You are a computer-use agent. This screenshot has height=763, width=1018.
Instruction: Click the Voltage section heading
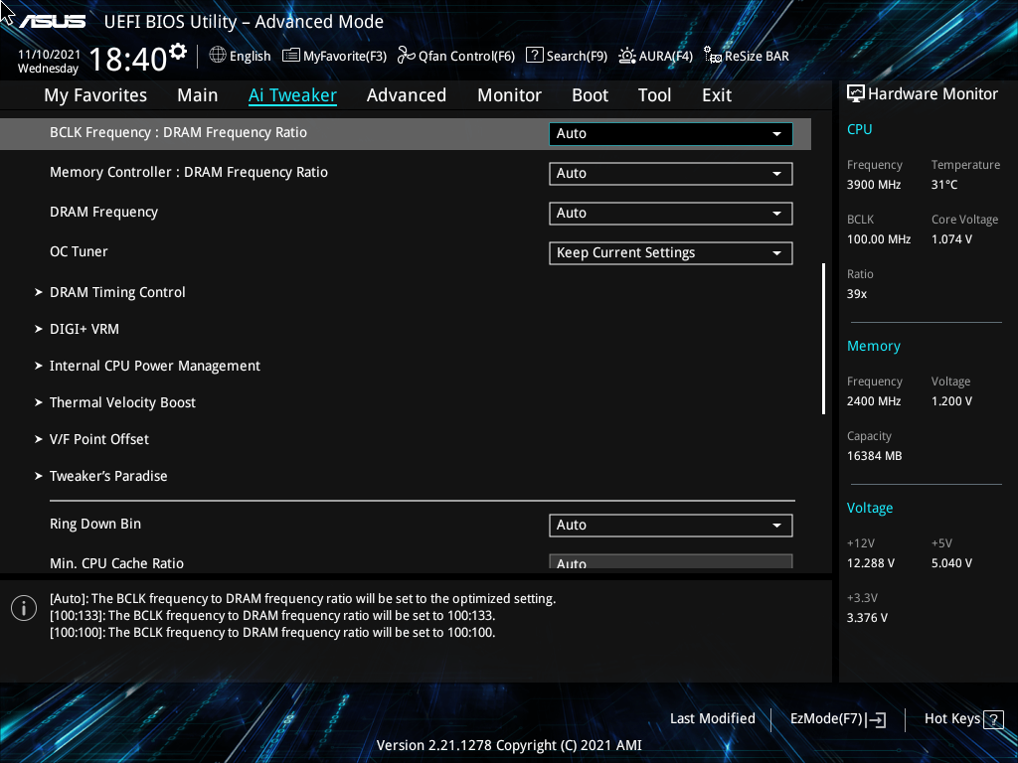[869, 508]
